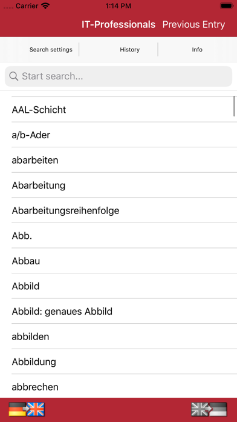View the Abarbeitungsreihenfolge entry
This screenshot has height=422, width=237.
point(118,210)
